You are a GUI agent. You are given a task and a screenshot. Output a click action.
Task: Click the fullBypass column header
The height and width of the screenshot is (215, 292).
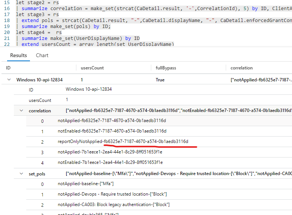point(165,68)
